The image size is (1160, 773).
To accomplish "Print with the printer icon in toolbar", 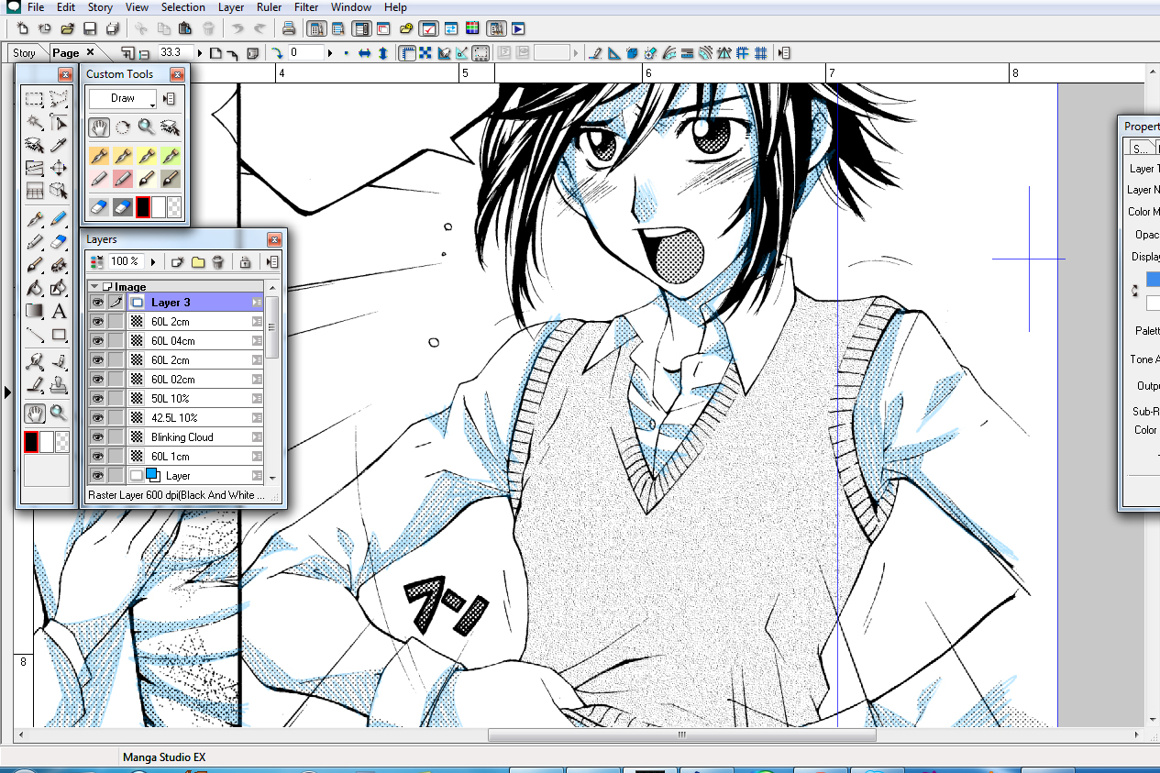I will tap(289, 29).
